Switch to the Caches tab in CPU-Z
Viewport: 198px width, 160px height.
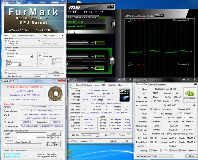coord(79,85)
